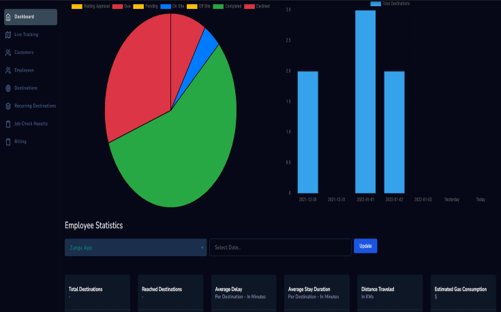Click the Dashboard home icon
This screenshot has width=501, height=312.
click(7, 17)
